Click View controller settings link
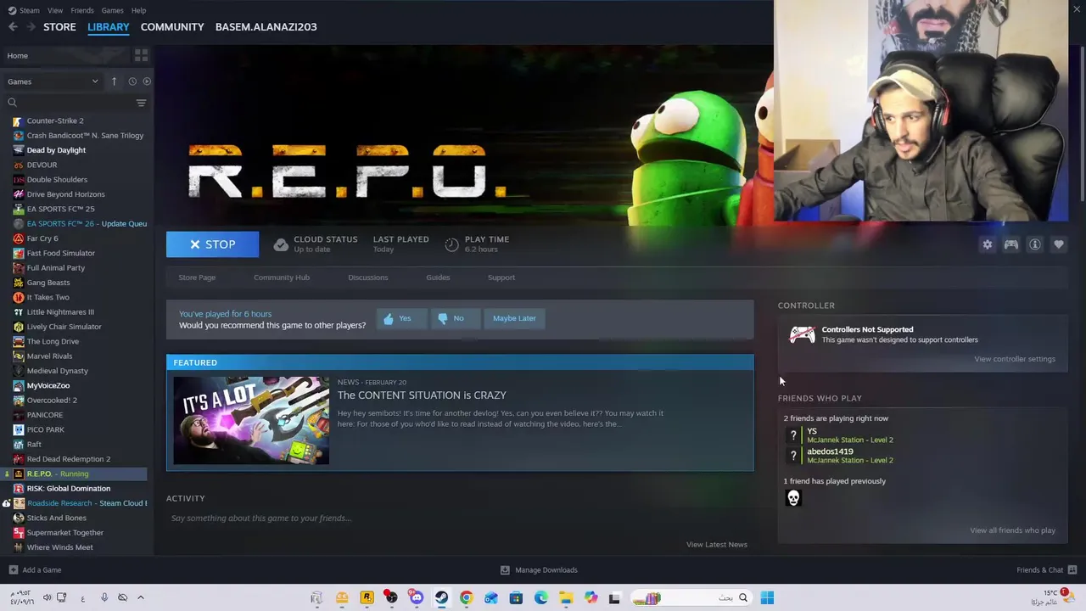This screenshot has height=611, width=1086. point(1015,359)
